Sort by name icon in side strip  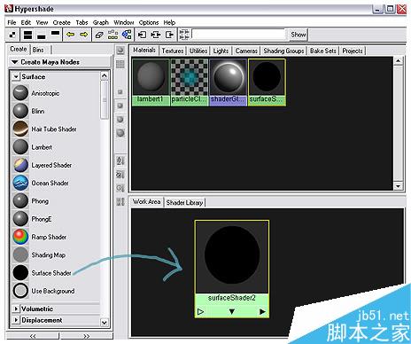click(120, 160)
